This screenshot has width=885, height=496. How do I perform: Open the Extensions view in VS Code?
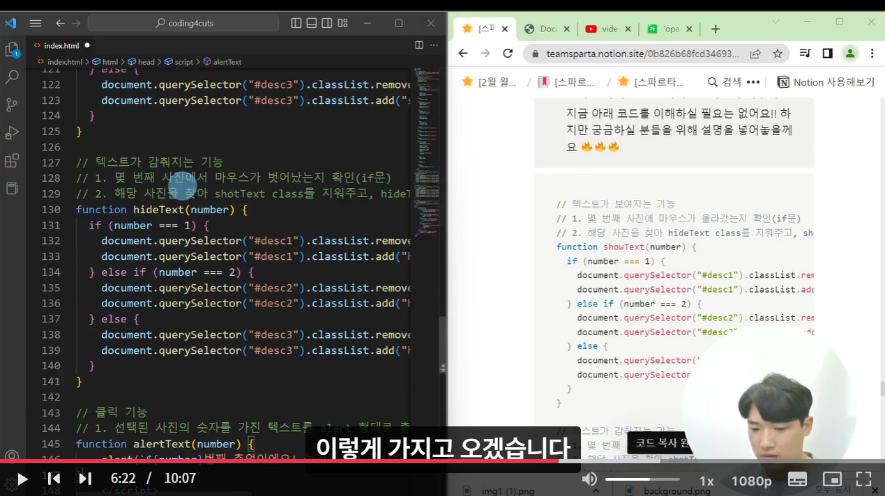12,161
